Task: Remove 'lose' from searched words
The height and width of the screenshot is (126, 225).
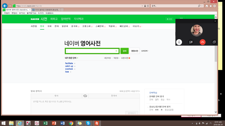Action: (71, 72)
